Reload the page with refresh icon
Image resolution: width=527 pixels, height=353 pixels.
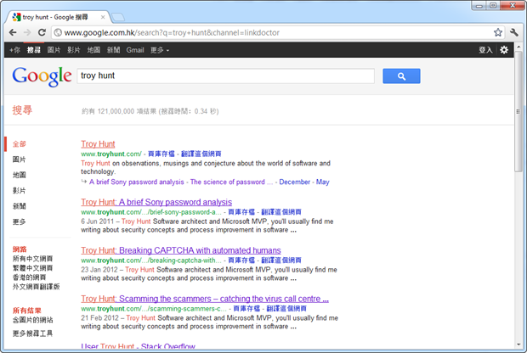click(42, 32)
